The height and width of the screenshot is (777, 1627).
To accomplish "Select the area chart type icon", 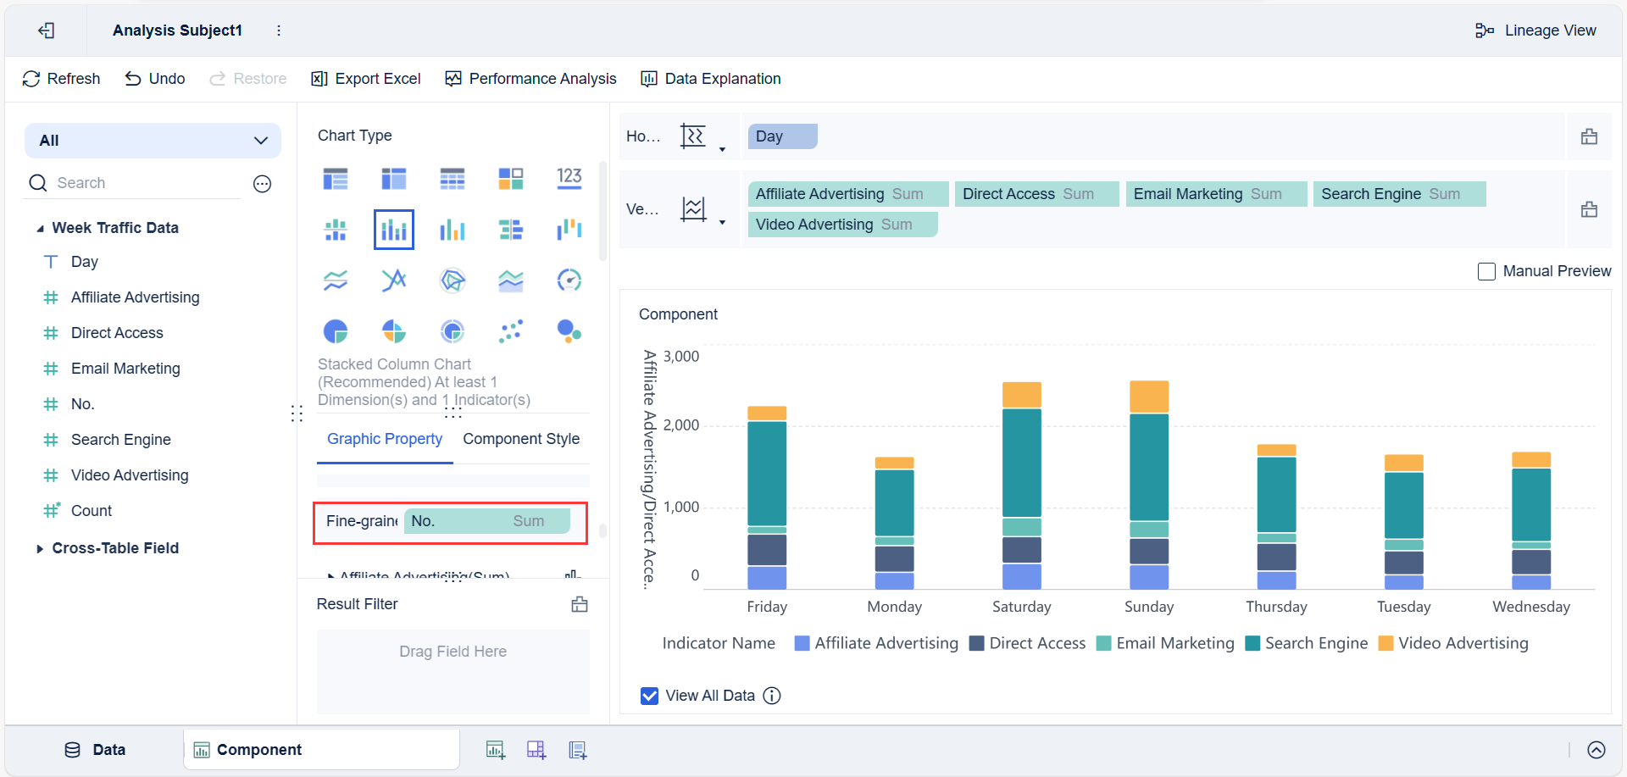I will [511, 280].
